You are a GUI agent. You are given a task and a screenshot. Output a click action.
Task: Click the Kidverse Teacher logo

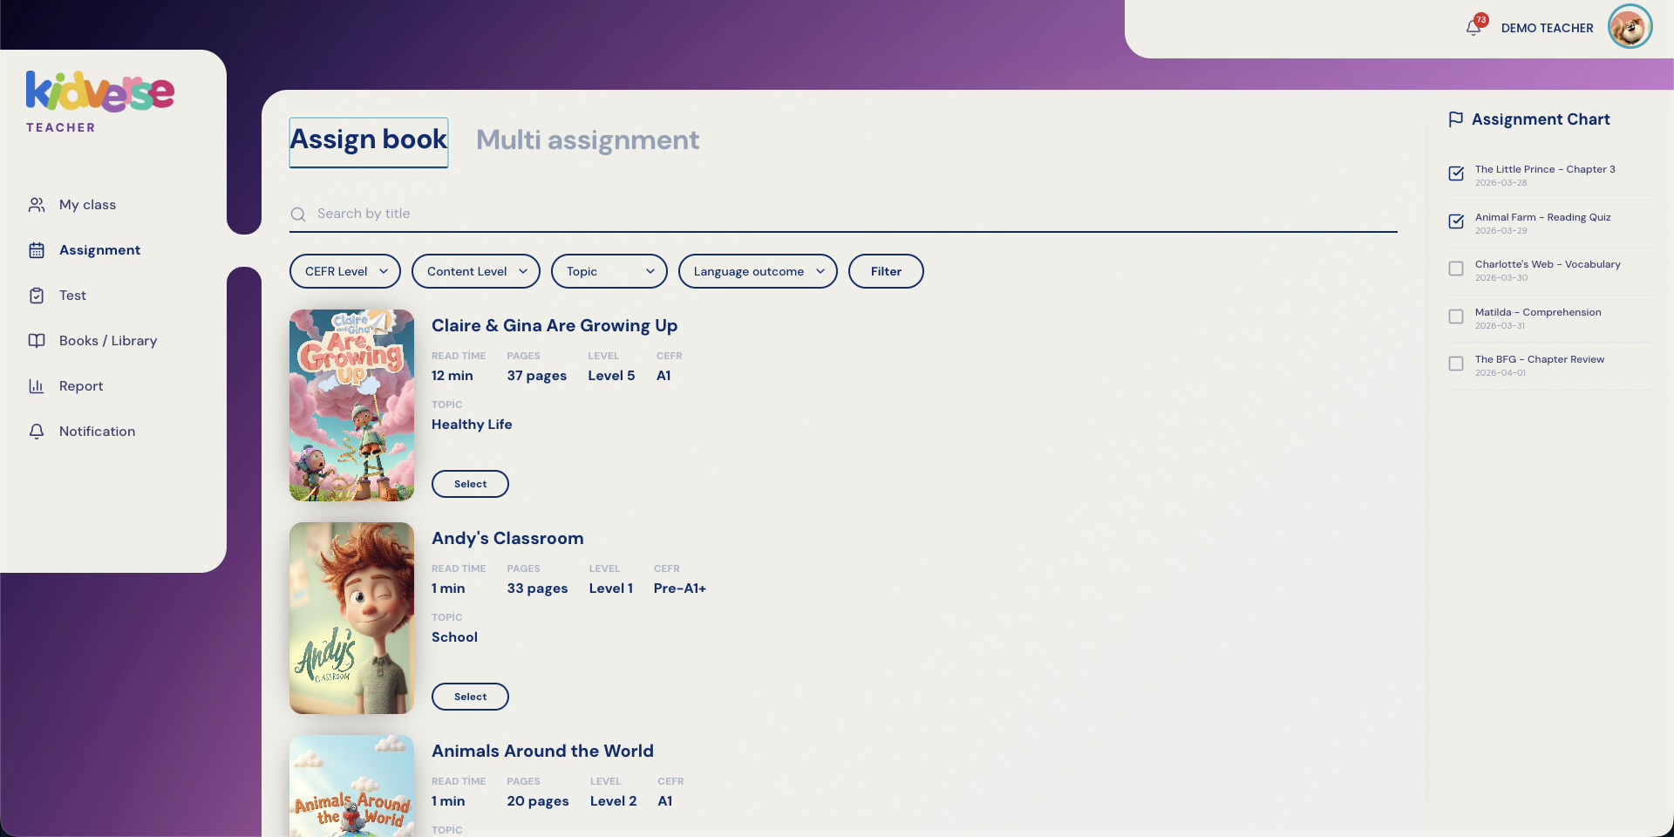99,101
